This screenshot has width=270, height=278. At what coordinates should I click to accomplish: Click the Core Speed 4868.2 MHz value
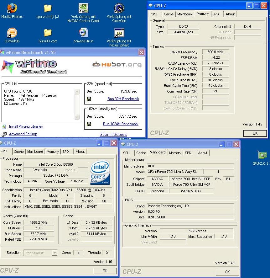[x=39, y=222]
